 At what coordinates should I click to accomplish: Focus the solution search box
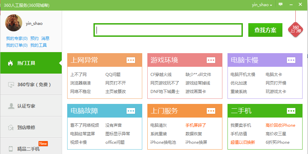[168, 30]
